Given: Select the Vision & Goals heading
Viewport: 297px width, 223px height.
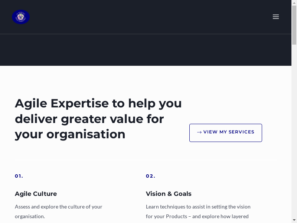Looking at the screenshot, I should (x=169, y=194).
